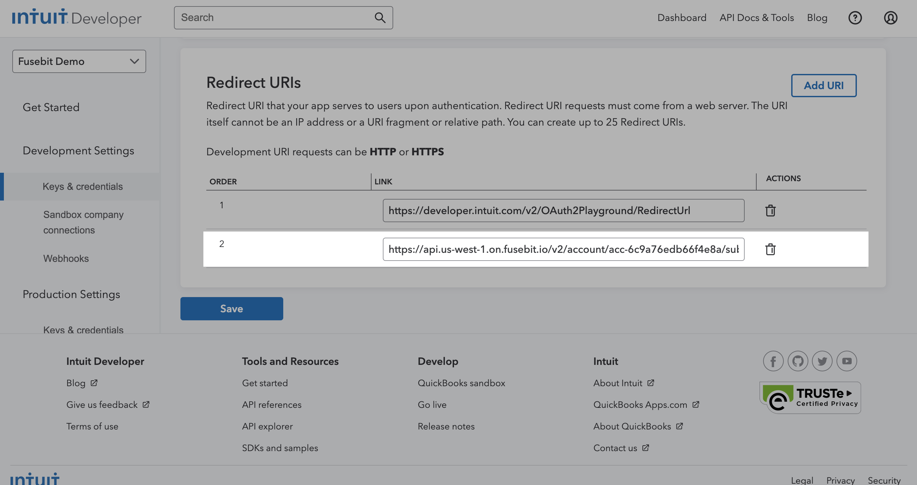Open the footer Blog link
Screen dimensions: 917x485
coord(81,383)
